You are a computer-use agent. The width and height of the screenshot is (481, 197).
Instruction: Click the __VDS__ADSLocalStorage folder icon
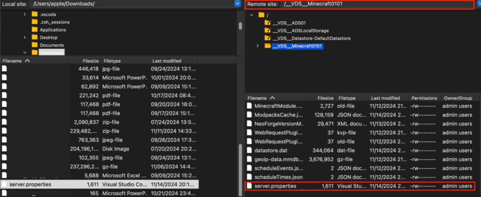coord(268,30)
